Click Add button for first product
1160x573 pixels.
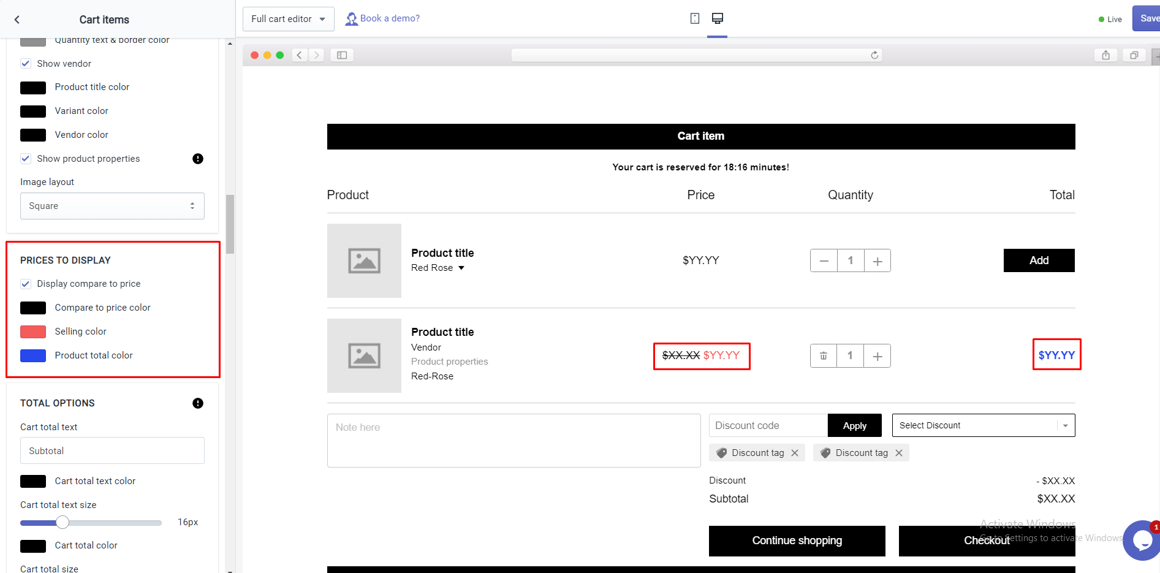tap(1039, 260)
